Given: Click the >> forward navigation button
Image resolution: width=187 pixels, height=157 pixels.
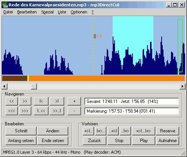Looking at the screenshot, I should point(25,101).
